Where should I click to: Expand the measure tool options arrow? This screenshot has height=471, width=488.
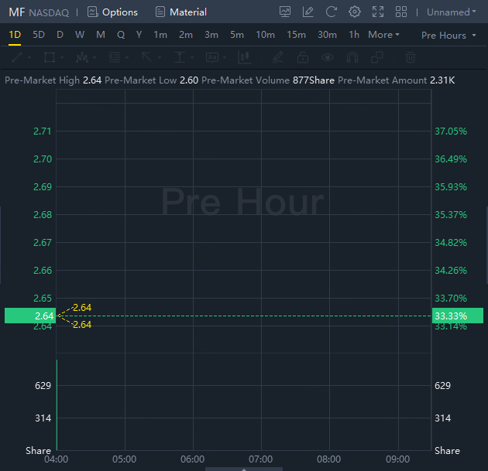(192, 57)
